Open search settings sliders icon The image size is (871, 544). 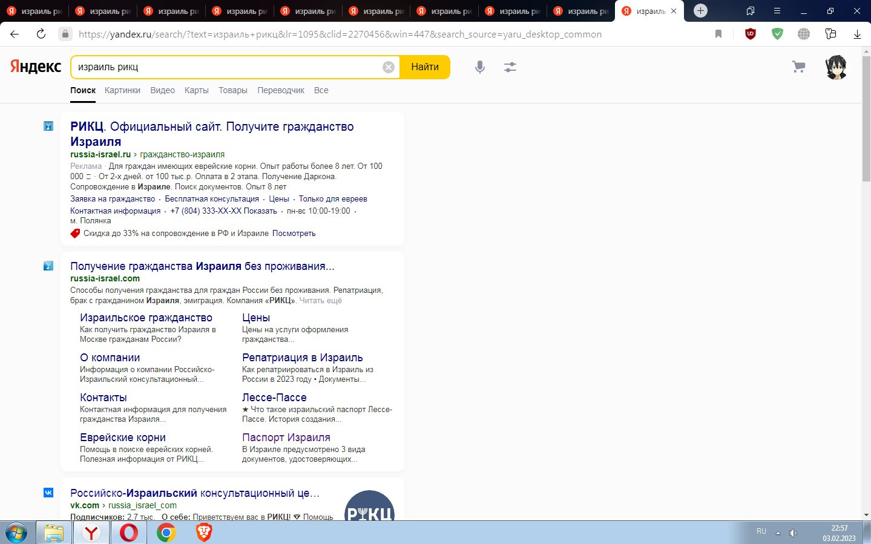click(510, 67)
